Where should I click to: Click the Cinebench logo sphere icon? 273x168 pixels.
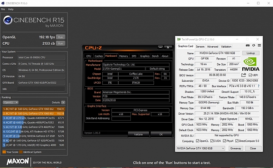(8, 20)
